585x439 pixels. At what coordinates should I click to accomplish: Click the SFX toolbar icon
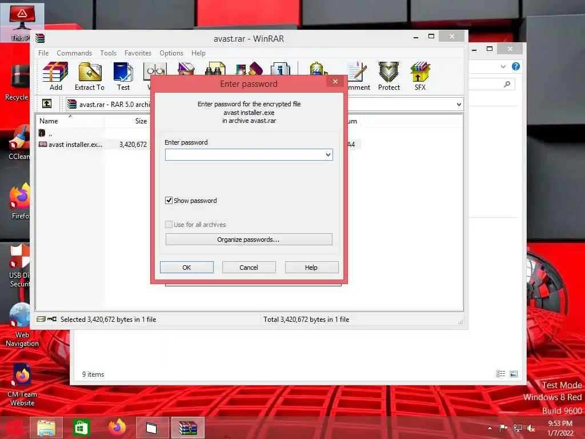pyautogui.click(x=420, y=76)
